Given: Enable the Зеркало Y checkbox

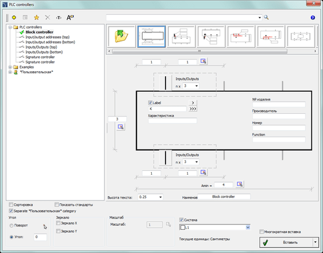Looking at the screenshot, I should point(58,231).
